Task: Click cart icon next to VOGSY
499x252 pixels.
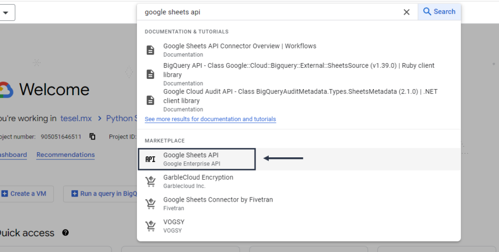Action: tap(150, 226)
